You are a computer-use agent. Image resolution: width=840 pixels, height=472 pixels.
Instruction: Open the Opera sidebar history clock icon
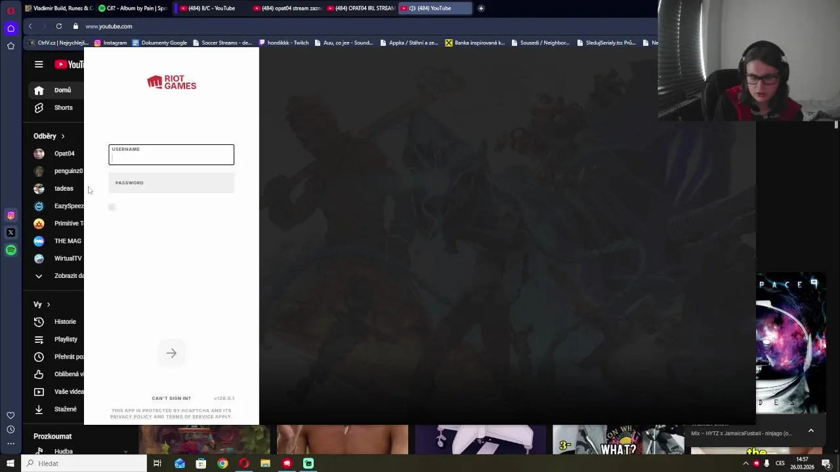(10, 429)
